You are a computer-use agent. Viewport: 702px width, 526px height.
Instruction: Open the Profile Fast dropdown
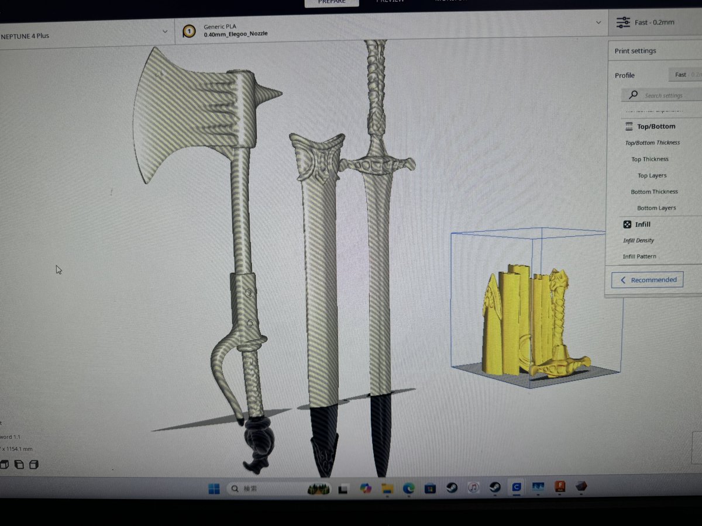click(x=685, y=75)
